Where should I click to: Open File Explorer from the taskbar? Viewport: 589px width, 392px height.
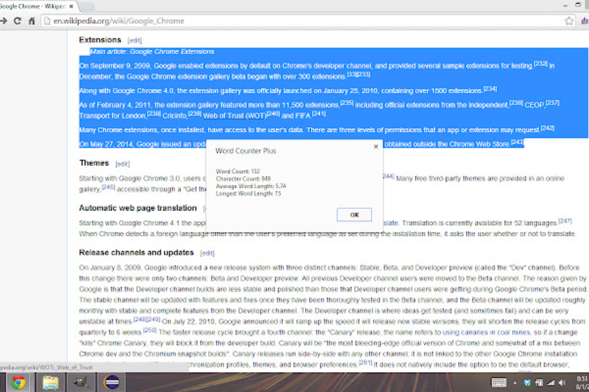click(x=51, y=382)
